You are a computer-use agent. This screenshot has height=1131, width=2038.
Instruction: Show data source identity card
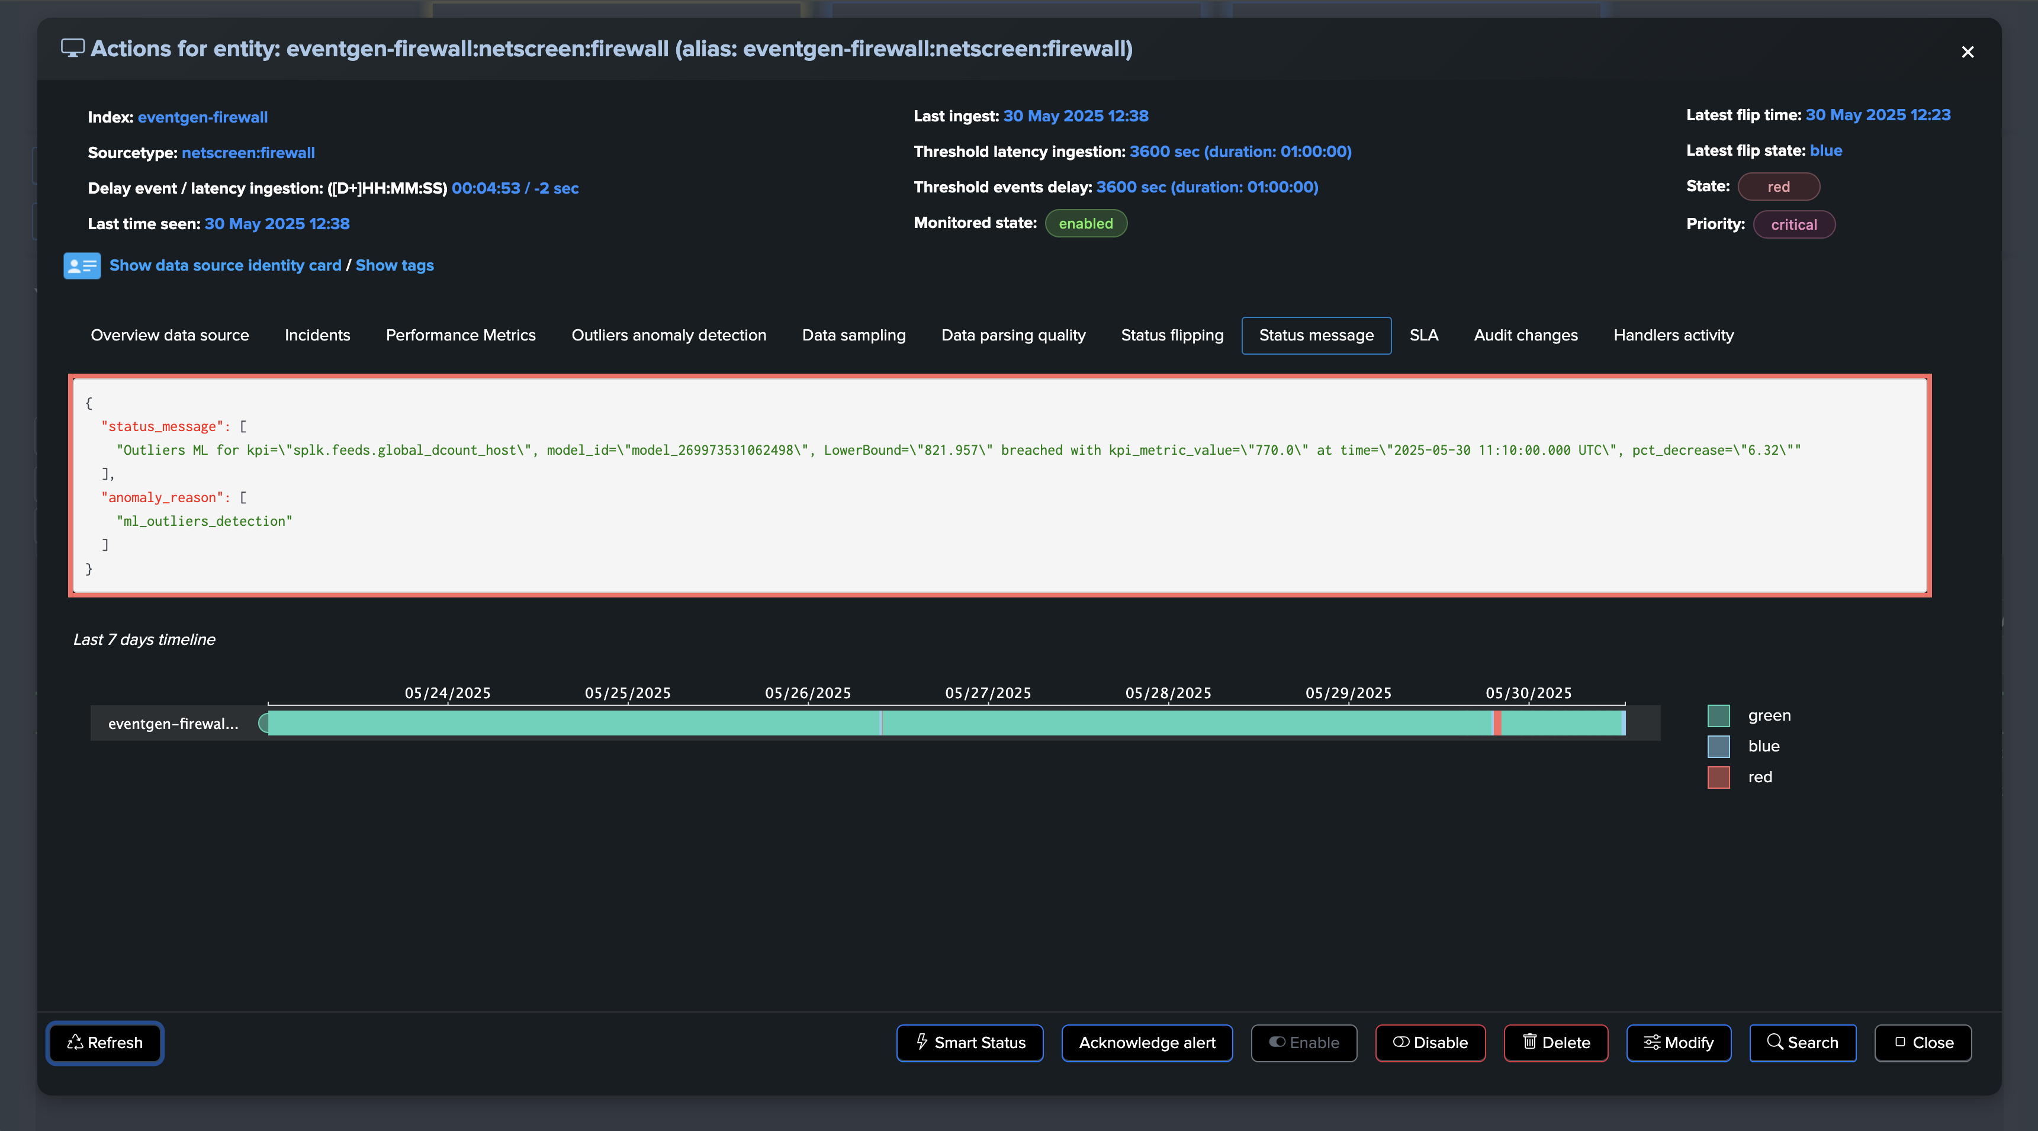[x=226, y=265]
